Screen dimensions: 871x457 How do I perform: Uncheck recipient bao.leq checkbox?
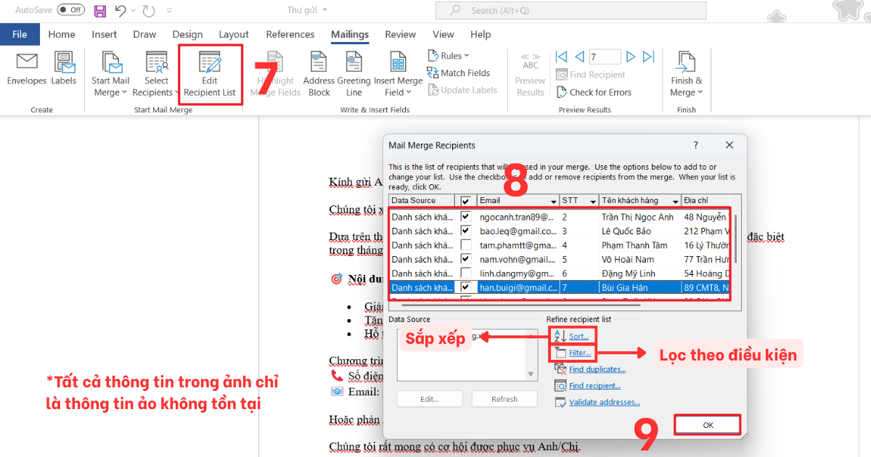pos(466,231)
